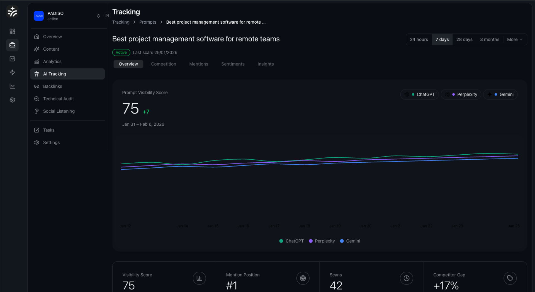Toggle the Gemini series filter
This screenshot has height=292, width=535.
[500, 94]
